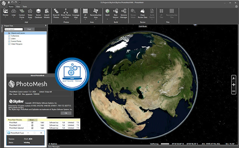Switch to the Tools ribbon tab
239x148 pixels.
[x=25, y=7]
